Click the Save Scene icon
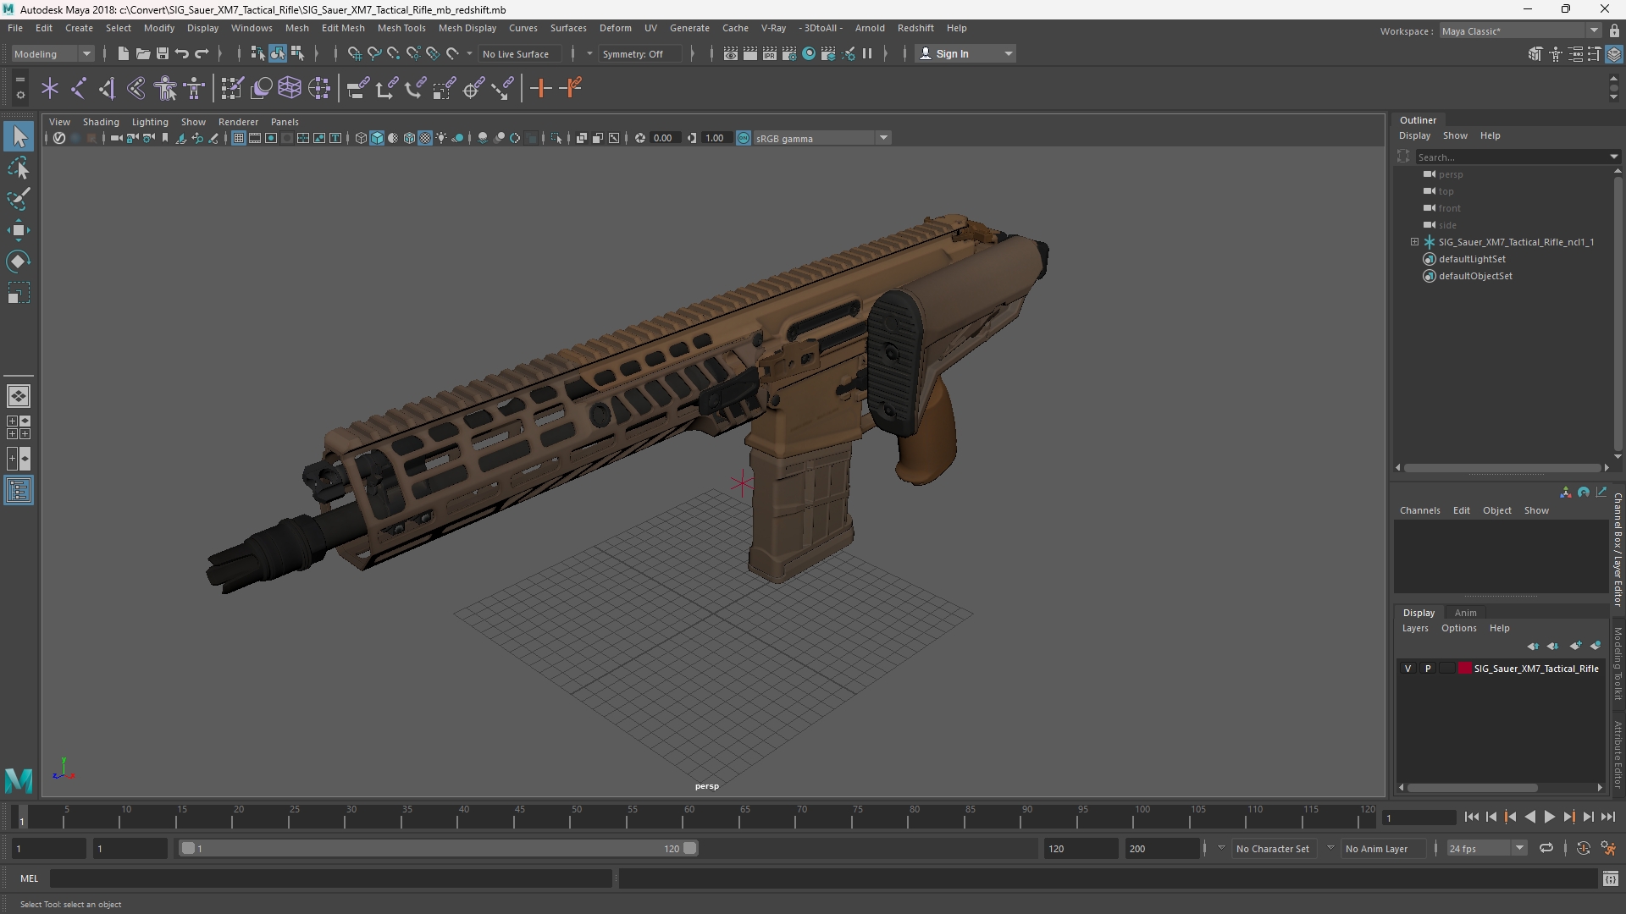The width and height of the screenshot is (1626, 914). click(x=163, y=53)
